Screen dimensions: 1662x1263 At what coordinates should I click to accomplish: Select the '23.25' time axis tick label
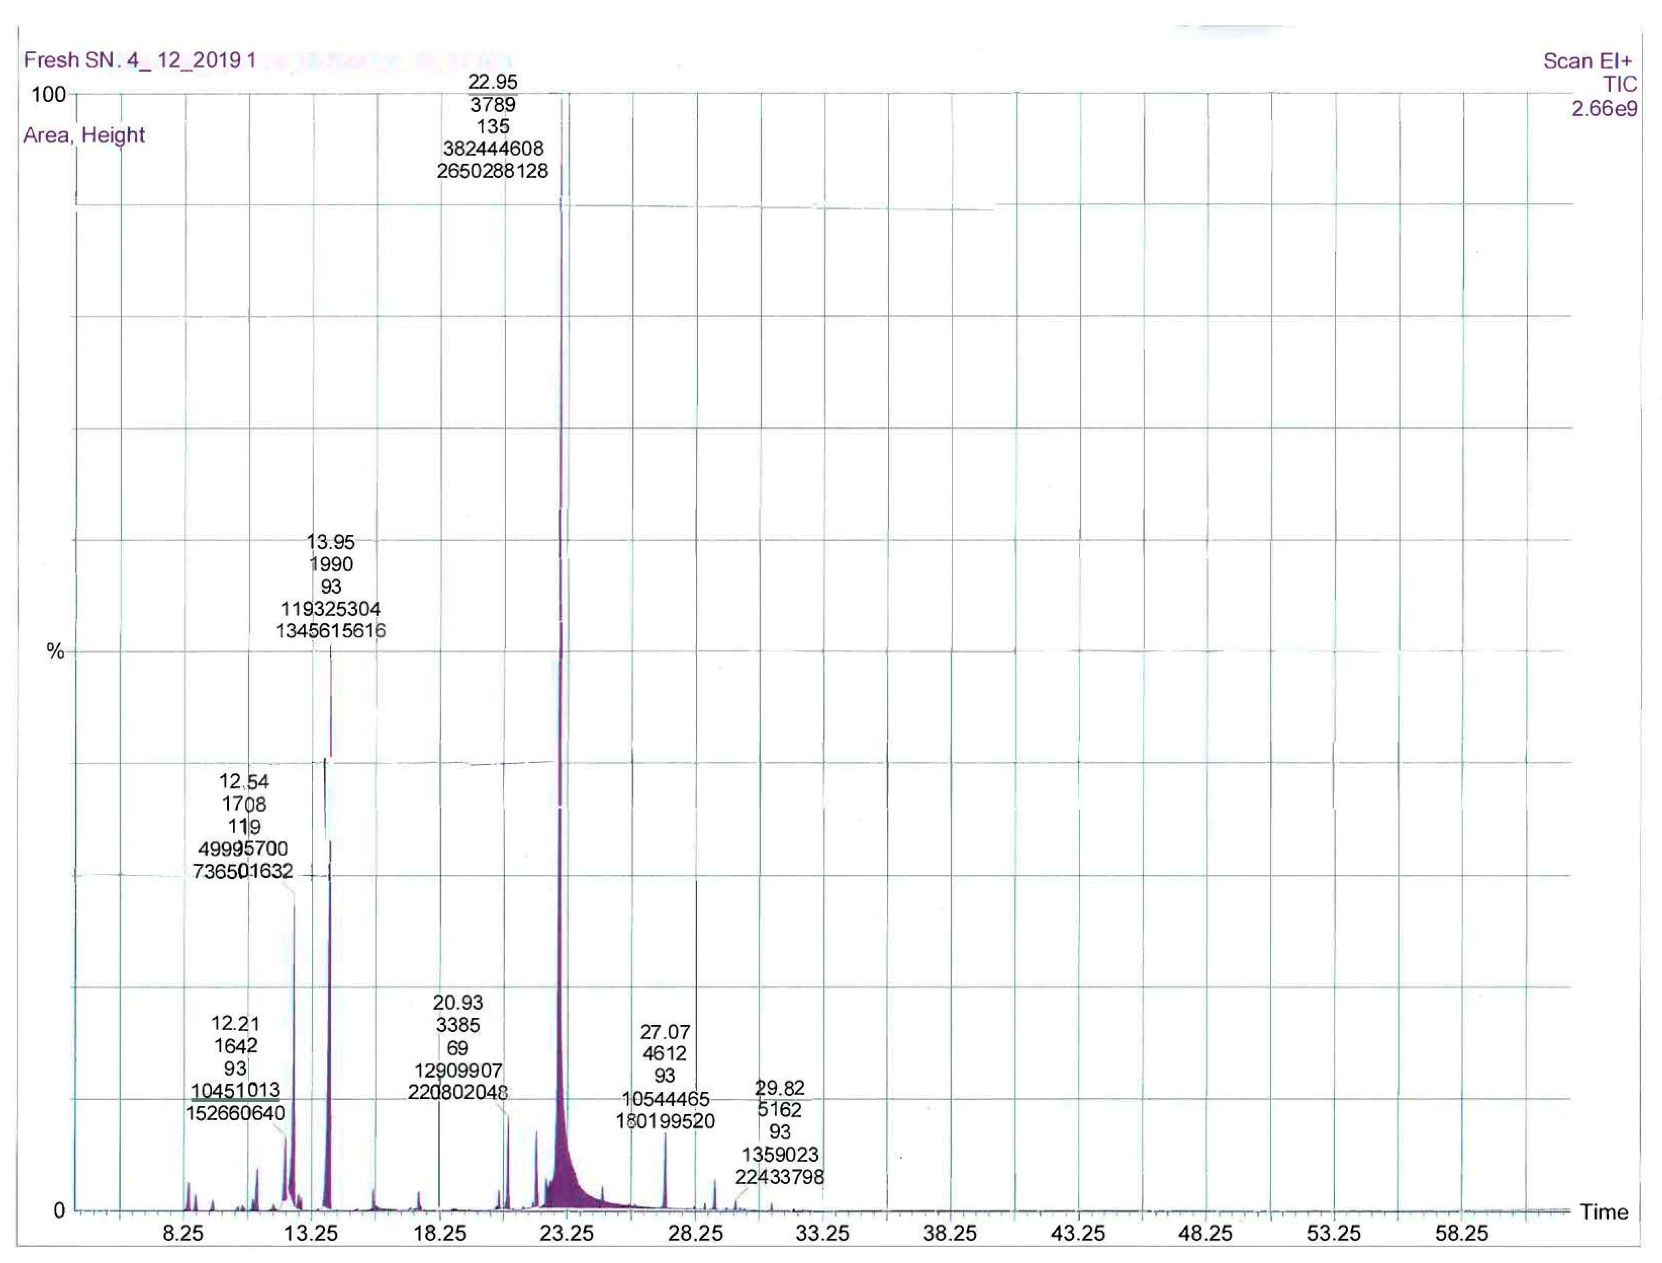(x=567, y=1234)
